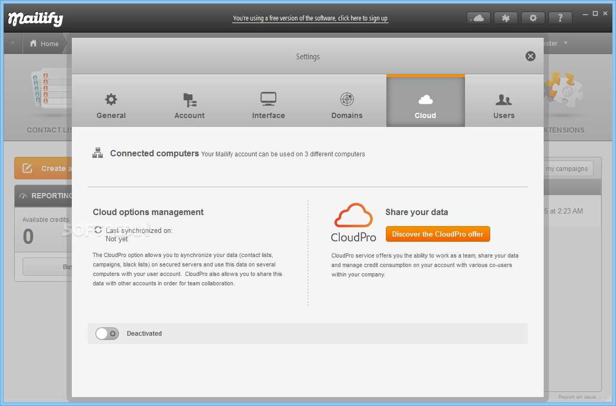616x406 pixels.
Task: Open the user account dropdown arrow
Action: click(566, 43)
